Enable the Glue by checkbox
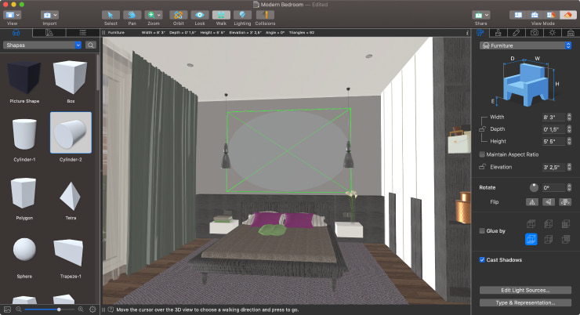This screenshot has width=580, height=315. click(x=482, y=230)
